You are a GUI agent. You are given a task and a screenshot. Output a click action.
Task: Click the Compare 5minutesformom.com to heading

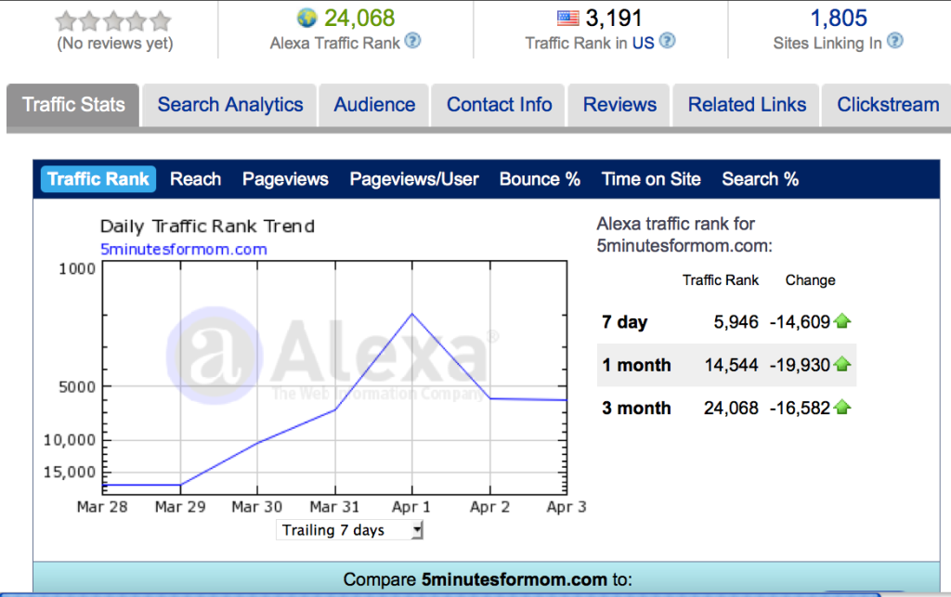coord(488,579)
